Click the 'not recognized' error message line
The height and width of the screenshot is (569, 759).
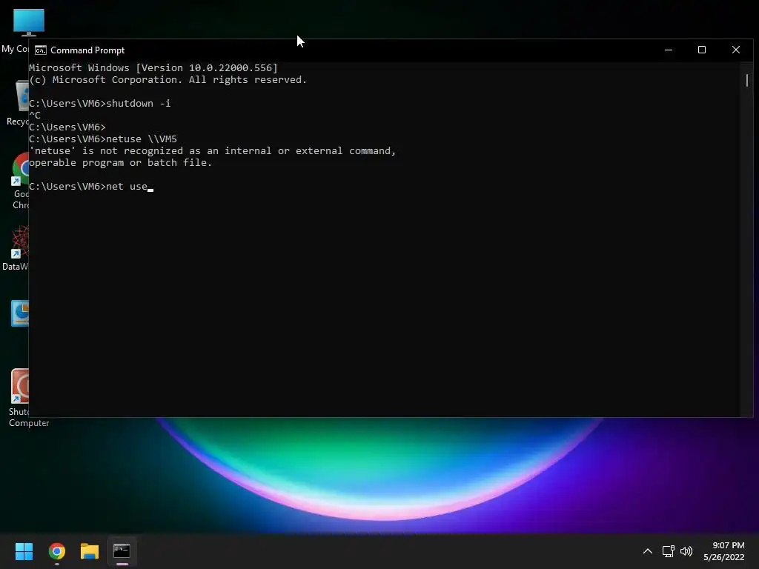[212, 151]
